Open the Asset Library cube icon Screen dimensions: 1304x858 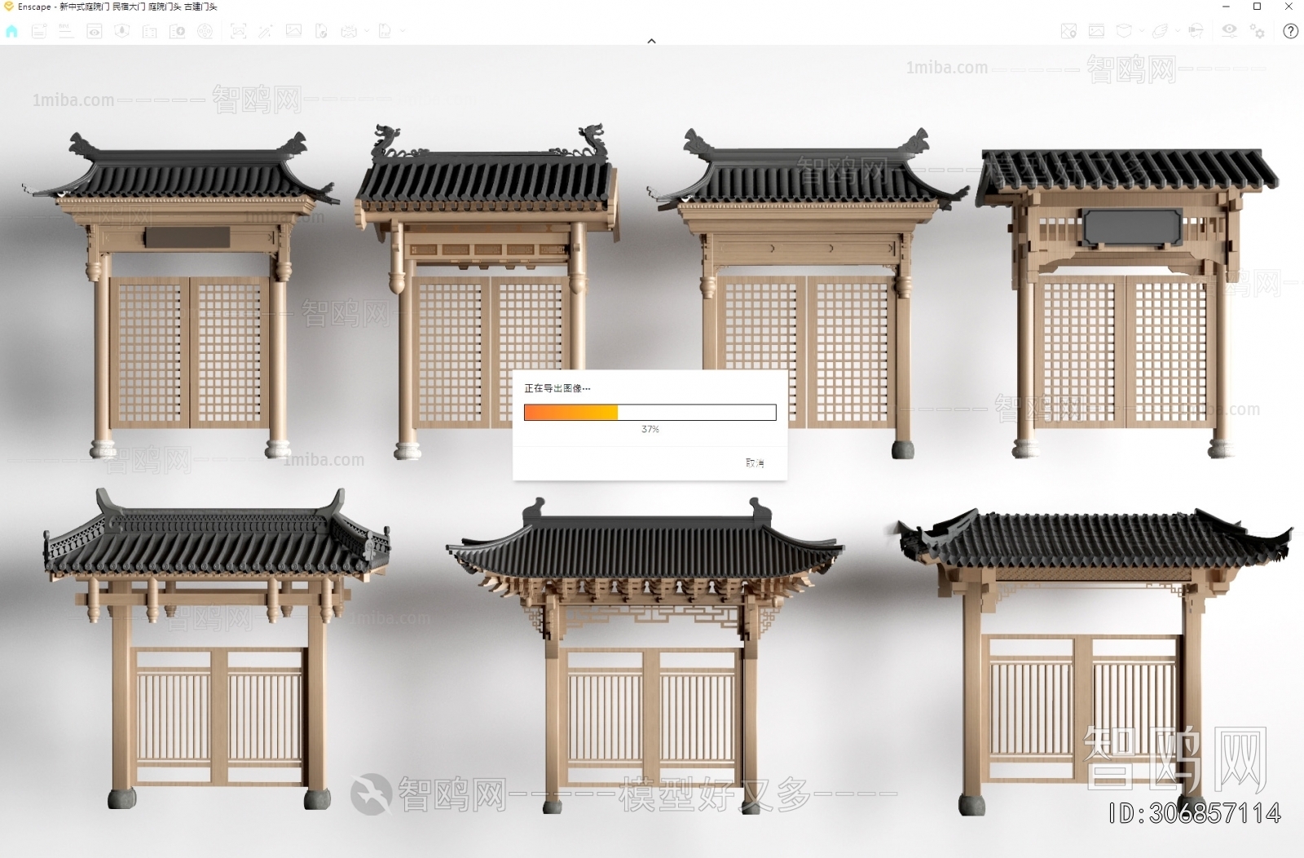[x=1124, y=31]
